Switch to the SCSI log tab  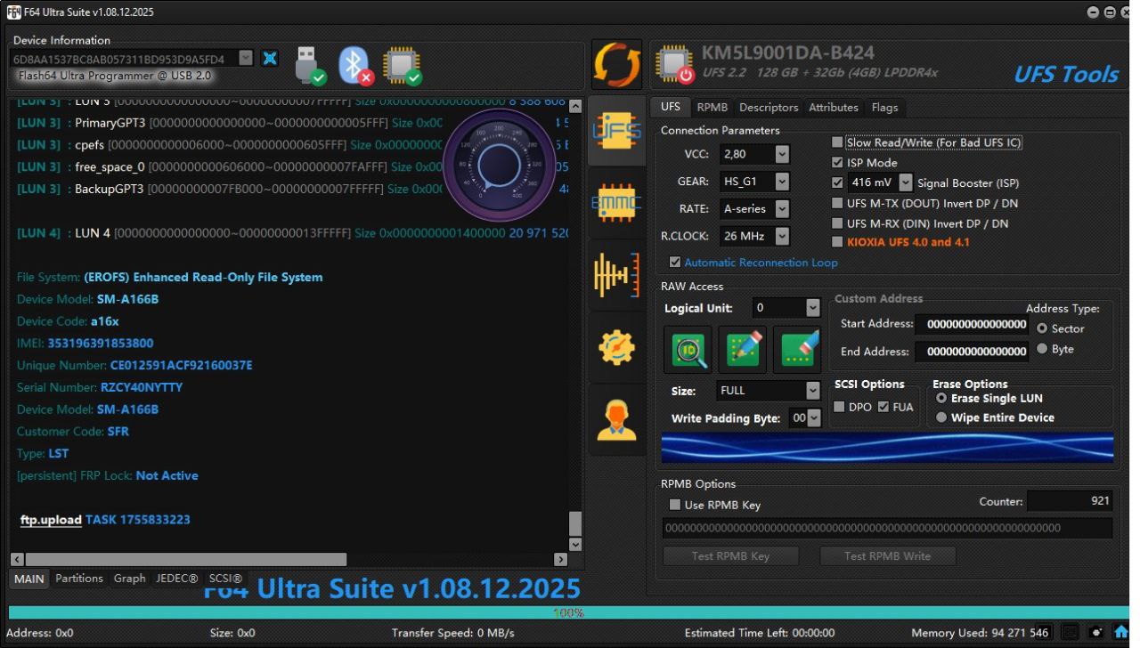pyautogui.click(x=225, y=579)
